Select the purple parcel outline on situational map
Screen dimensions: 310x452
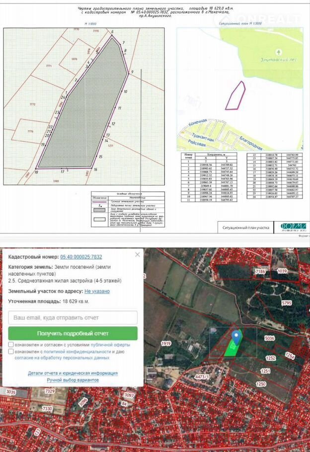click(235, 95)
